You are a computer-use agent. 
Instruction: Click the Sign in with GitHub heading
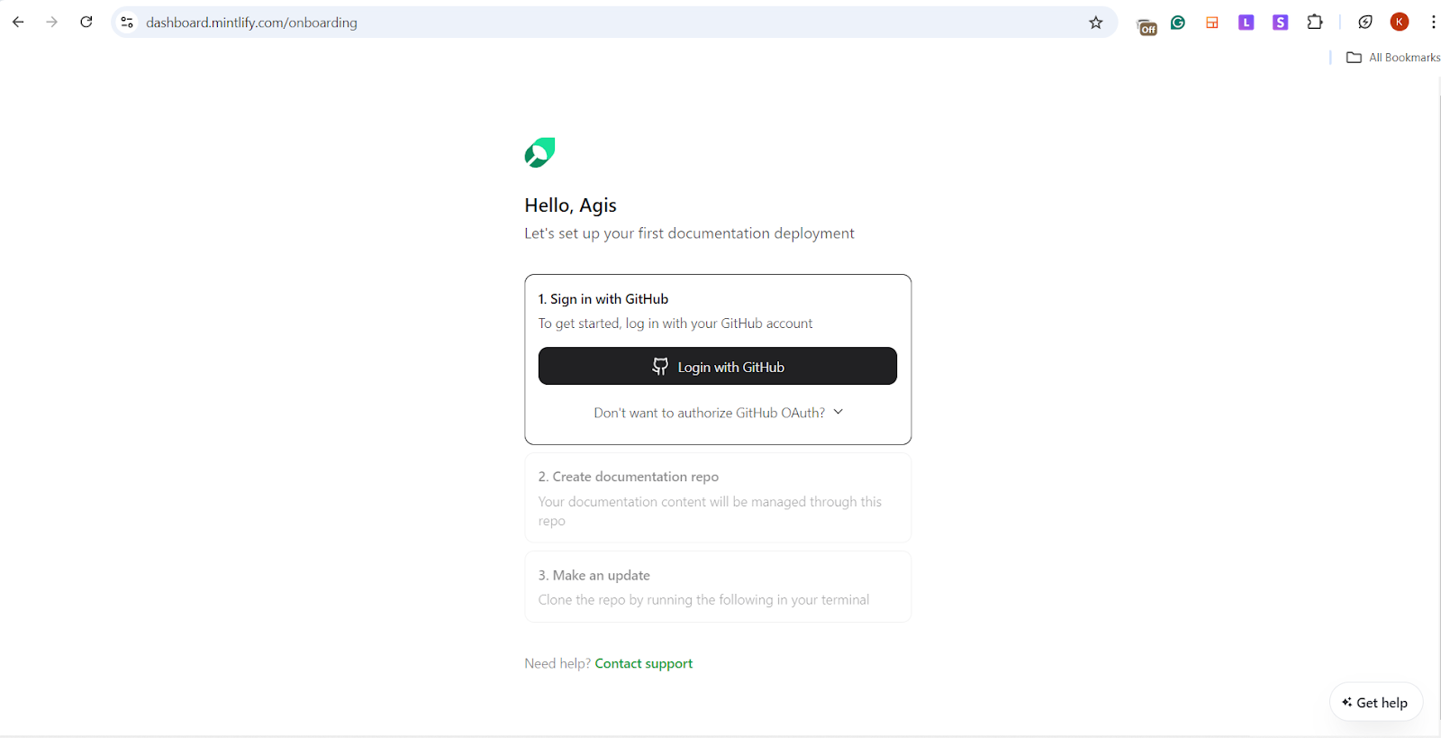(x=603, y=299)
